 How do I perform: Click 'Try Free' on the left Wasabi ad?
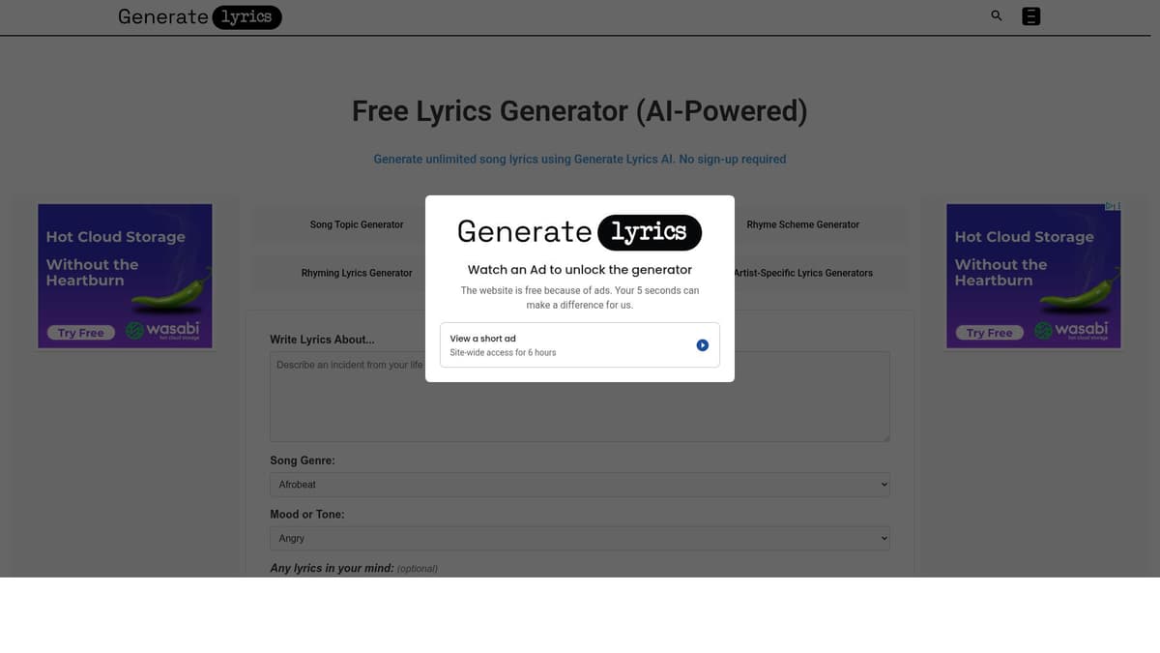click(80, 332)
